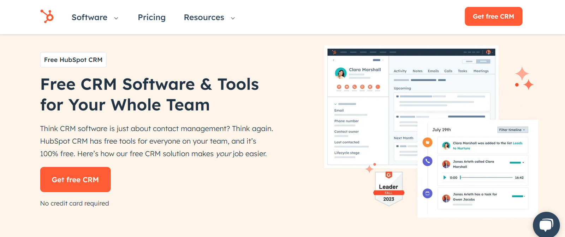
Task: Click the purple phone call timeline icon
Action: 427,161
